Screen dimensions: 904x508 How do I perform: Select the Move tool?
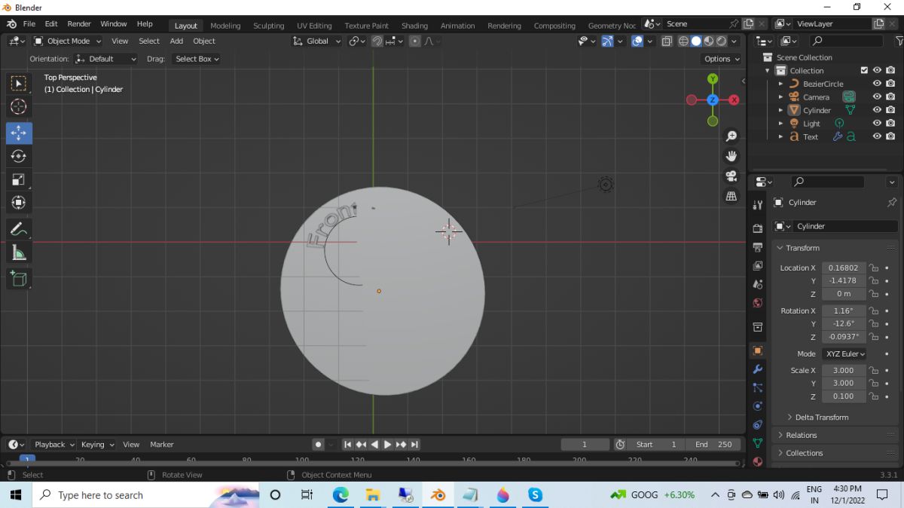click(x=19, y=133)
